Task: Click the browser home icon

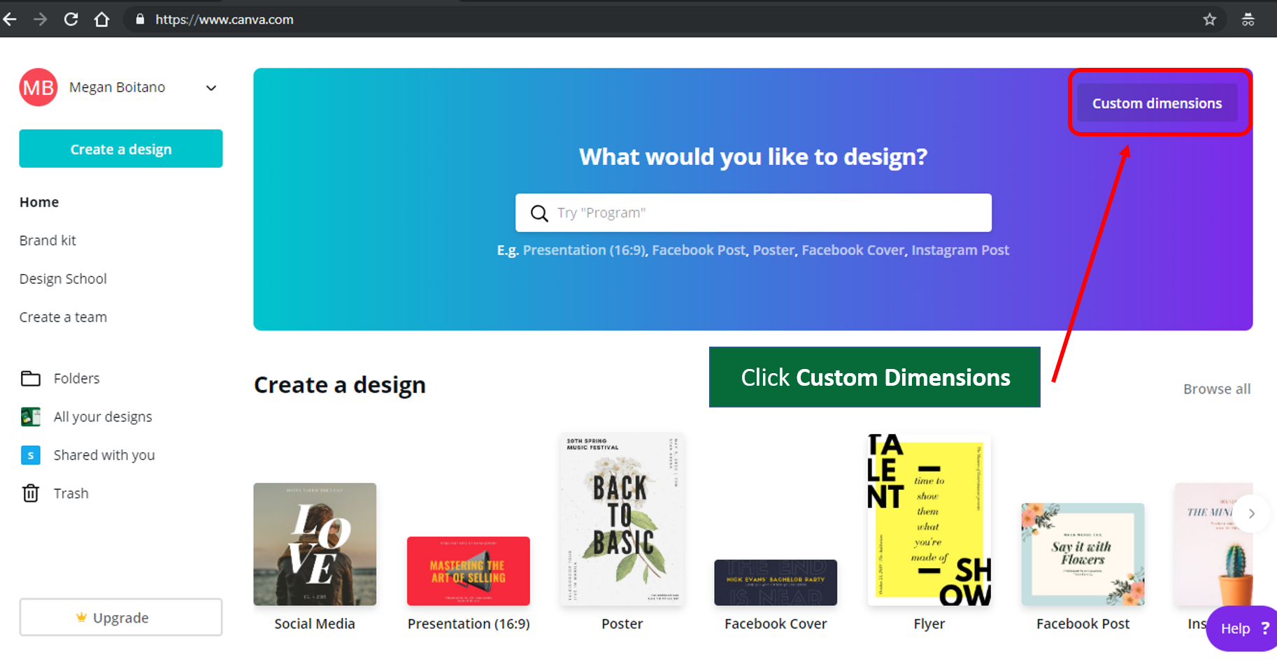Action: coord(102,20)
